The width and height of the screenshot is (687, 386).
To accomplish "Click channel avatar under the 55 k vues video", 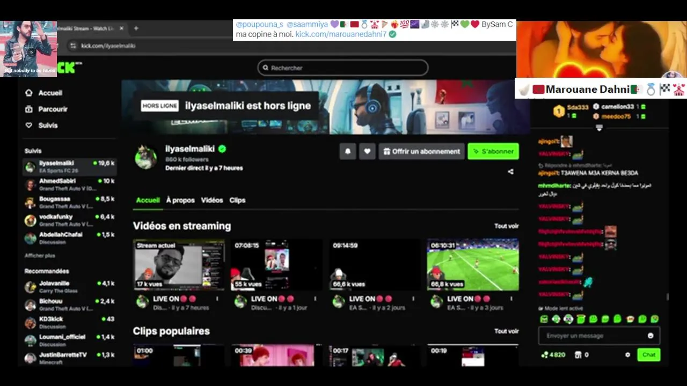I will click(240, 301).
